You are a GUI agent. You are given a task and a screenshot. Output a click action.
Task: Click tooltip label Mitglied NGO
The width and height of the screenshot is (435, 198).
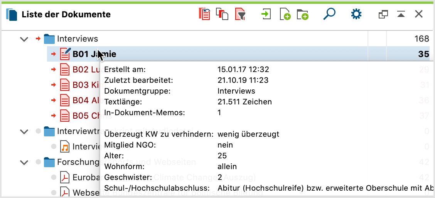click(x=130, y=145)
